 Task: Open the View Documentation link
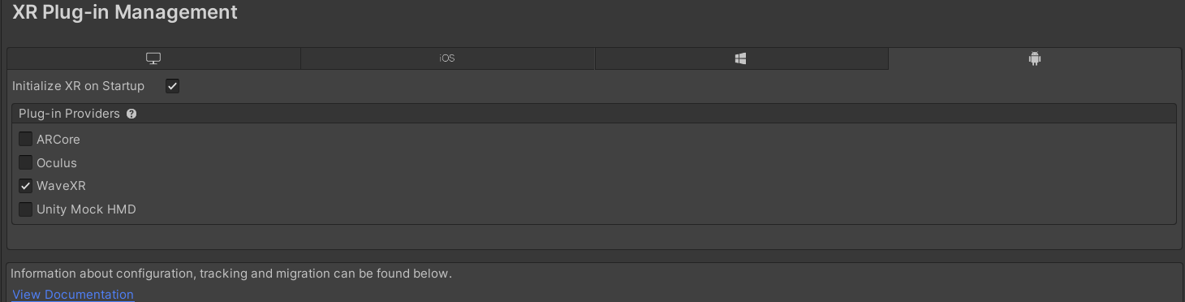coord(73,295)
